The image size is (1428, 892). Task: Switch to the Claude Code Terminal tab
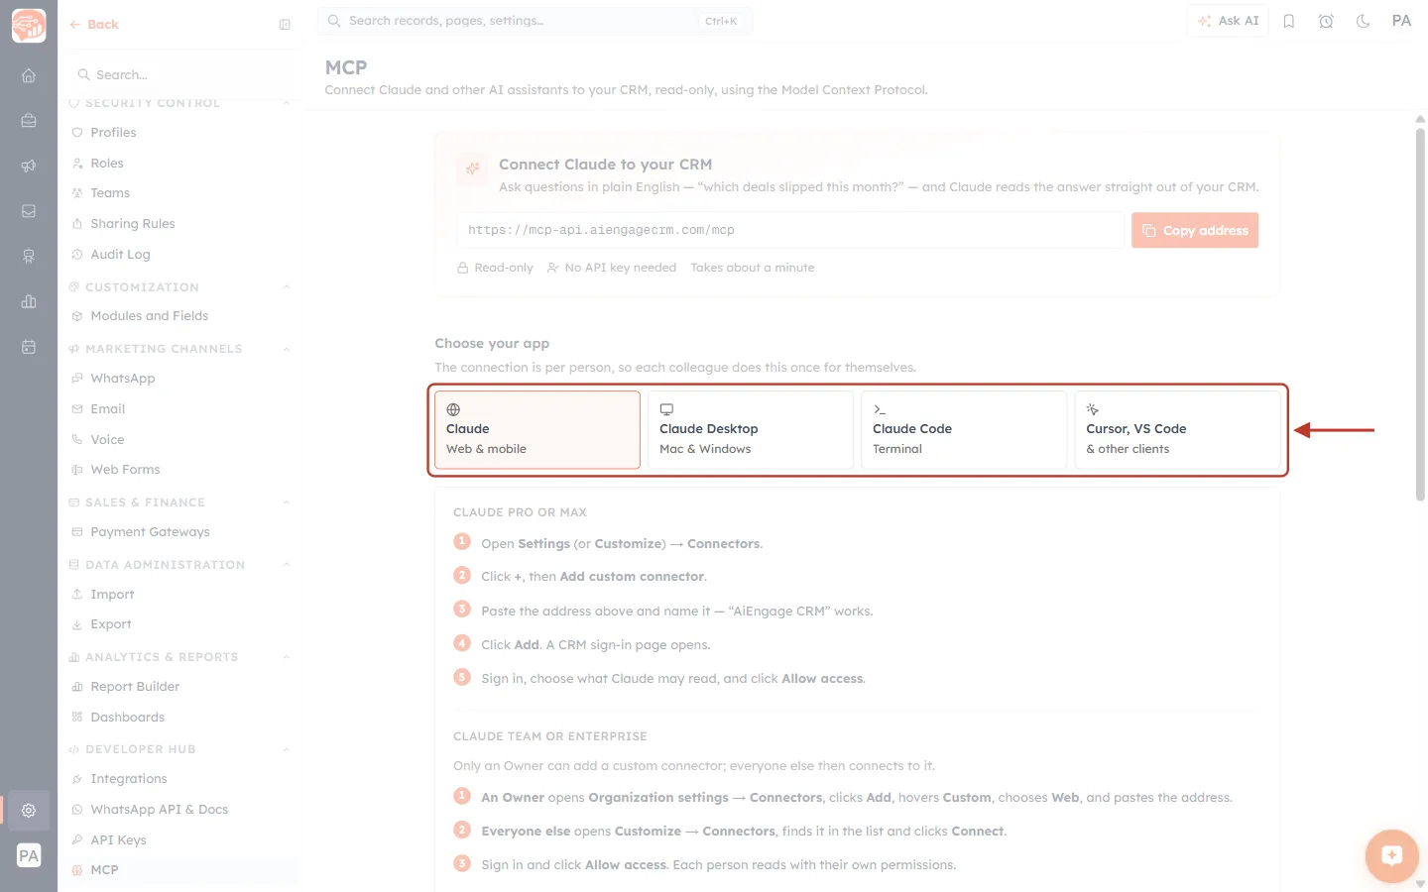click(964, 429)
